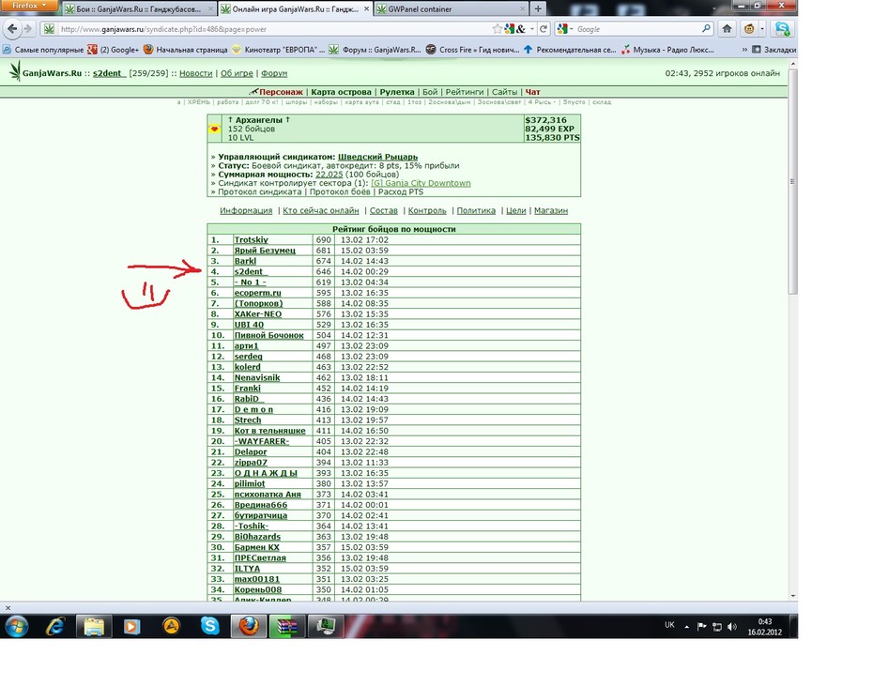Click the search magnifier icon in Google box
The width and height of the screenshot is (873, 686).
706,28
